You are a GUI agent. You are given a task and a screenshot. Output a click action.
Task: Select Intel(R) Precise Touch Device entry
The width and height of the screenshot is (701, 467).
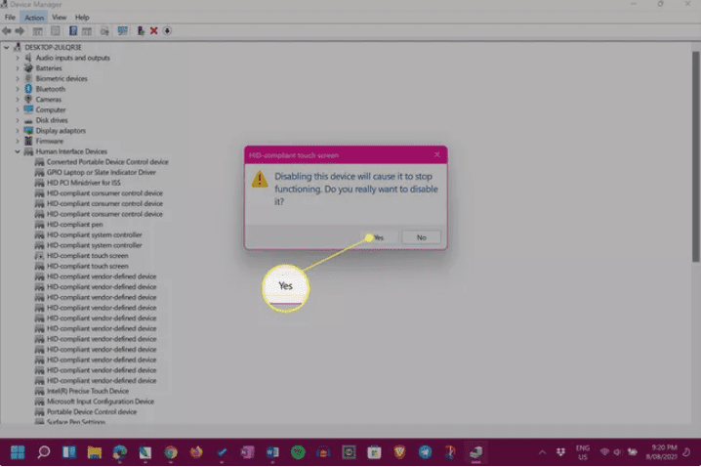(87, 391)
